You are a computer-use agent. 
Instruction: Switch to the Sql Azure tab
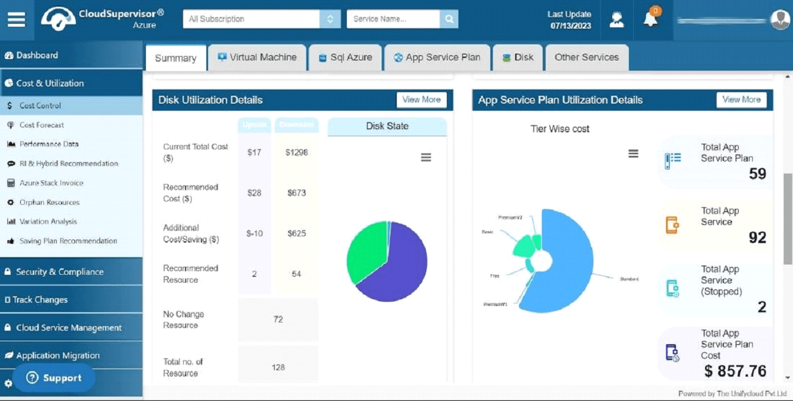[346, 57]
